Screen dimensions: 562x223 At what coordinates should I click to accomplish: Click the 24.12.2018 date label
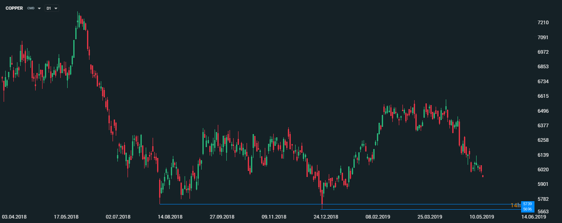(326, 217)
